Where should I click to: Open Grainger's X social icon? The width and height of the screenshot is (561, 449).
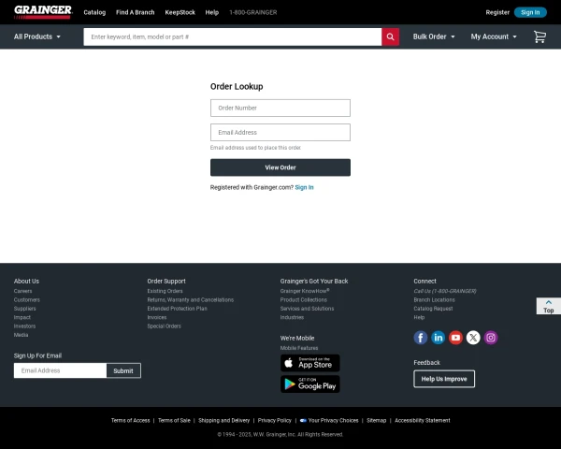tap(473, 338)
